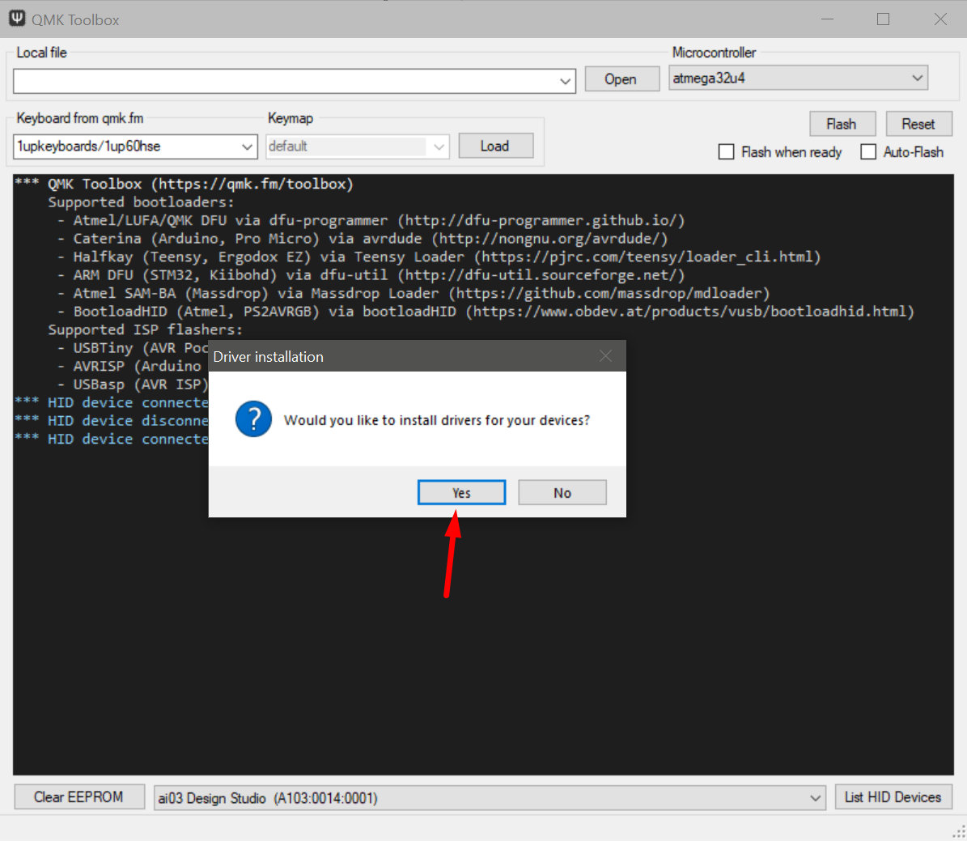Viewport: 967px width, 841px height.
Task: Expand the Keyboard from qmk.fm dropdown
Action: 248,147
